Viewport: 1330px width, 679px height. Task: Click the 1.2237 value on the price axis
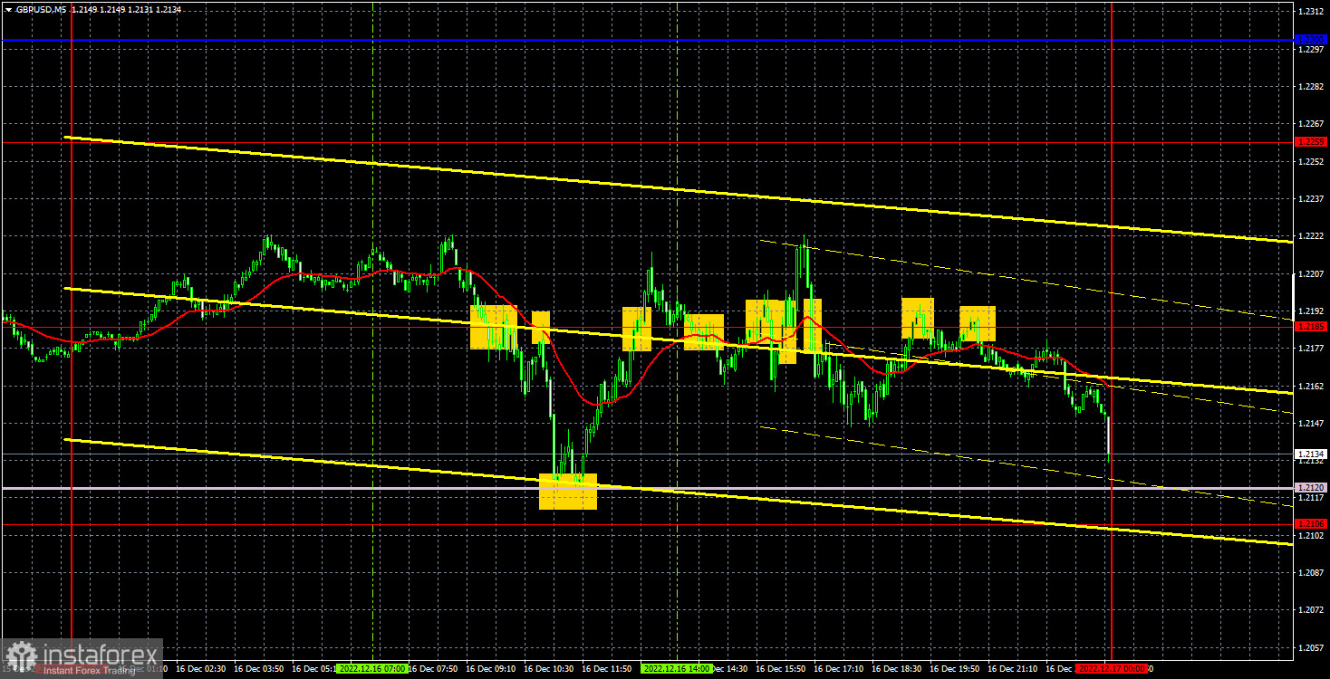coord(1310,198)
